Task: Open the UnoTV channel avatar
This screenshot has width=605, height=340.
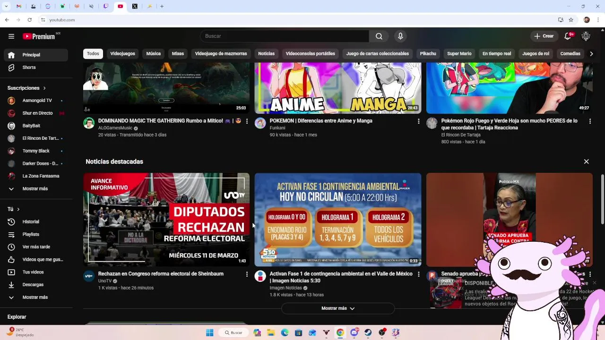Action: click(x=89, y=276)
